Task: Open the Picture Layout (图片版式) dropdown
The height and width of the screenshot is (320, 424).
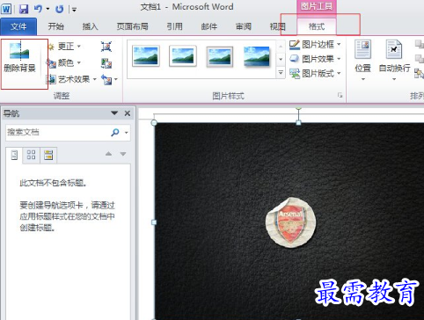Action: coord(316,73)
